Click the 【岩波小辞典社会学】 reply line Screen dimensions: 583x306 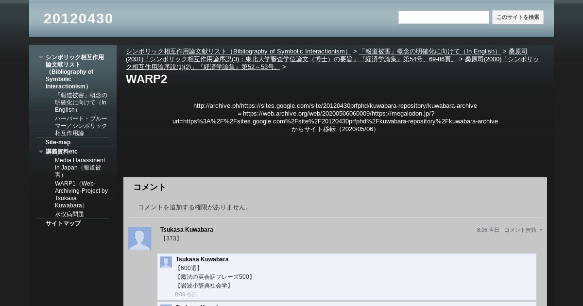click(x=204, y=286)
